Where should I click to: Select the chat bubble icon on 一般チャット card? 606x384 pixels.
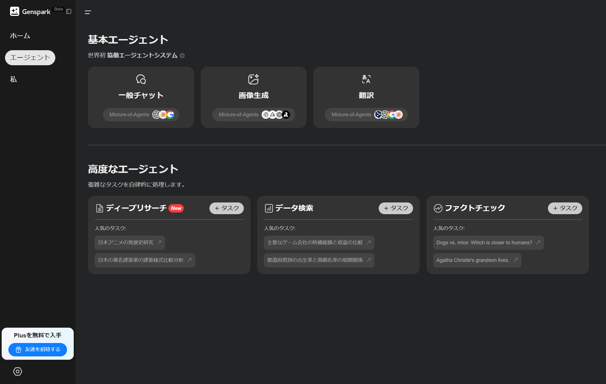click(x=141, y=79)
